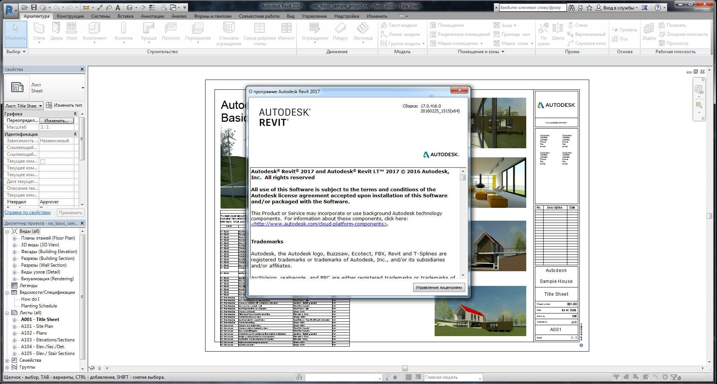Screen dimensions: 717x384
Task: Switch to the Аннотации ribbon tab
Action: pos(152,16)
